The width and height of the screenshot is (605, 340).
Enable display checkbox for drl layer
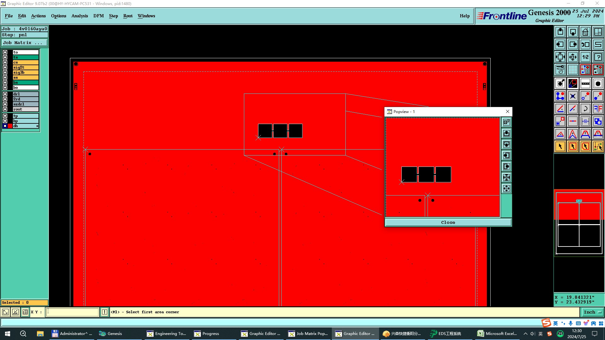pyautogui.click(x=5, y=94)
